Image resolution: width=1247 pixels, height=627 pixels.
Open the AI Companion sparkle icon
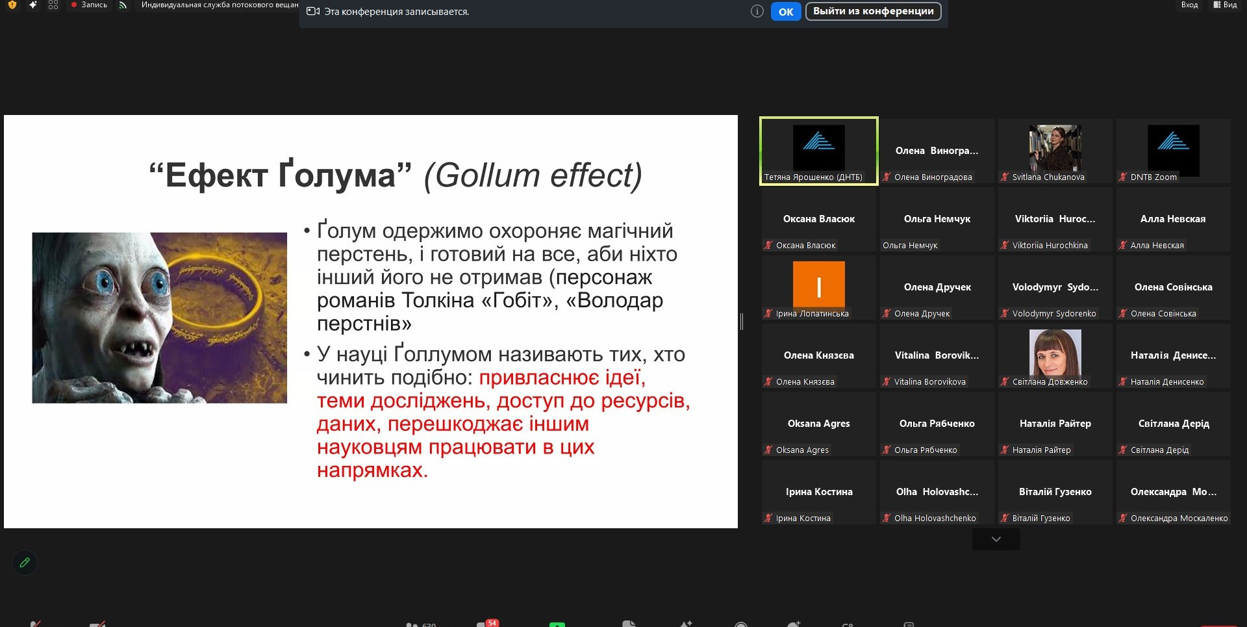(x=33, y=5)
